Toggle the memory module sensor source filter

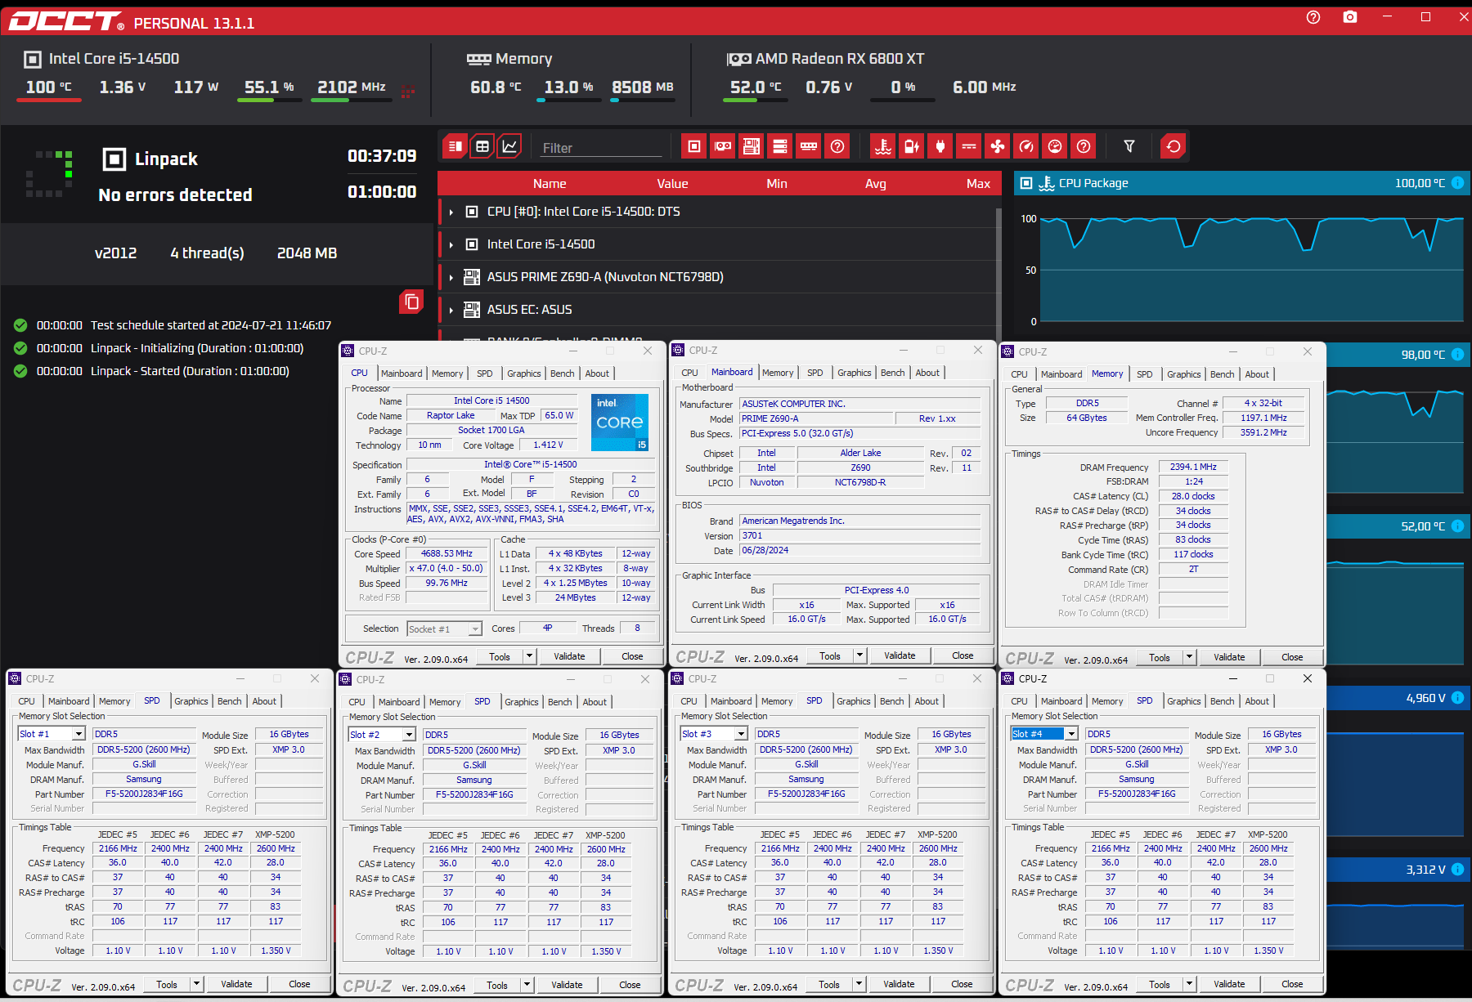tap(809, 146)
